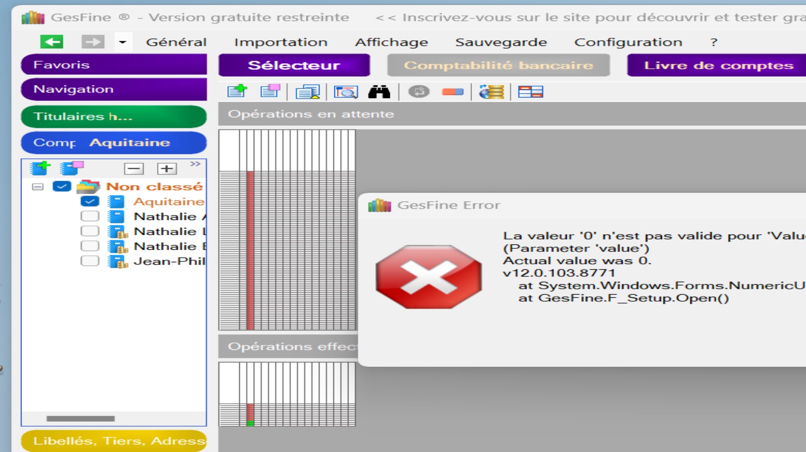
Task: Click the add account notebook icon with green plus
Action: (40, 168)
